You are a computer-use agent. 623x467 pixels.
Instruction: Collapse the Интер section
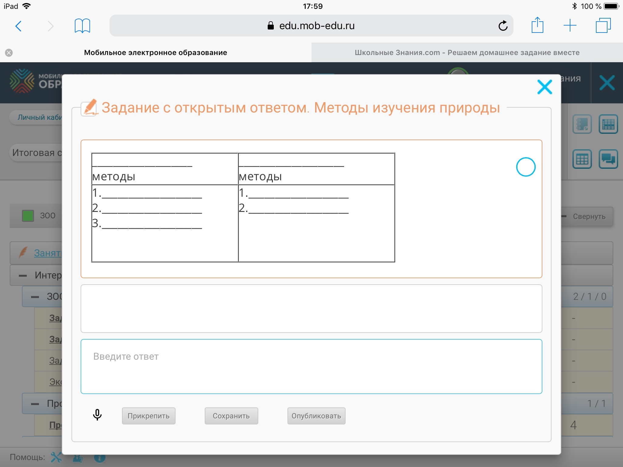(x=23, y=275)
